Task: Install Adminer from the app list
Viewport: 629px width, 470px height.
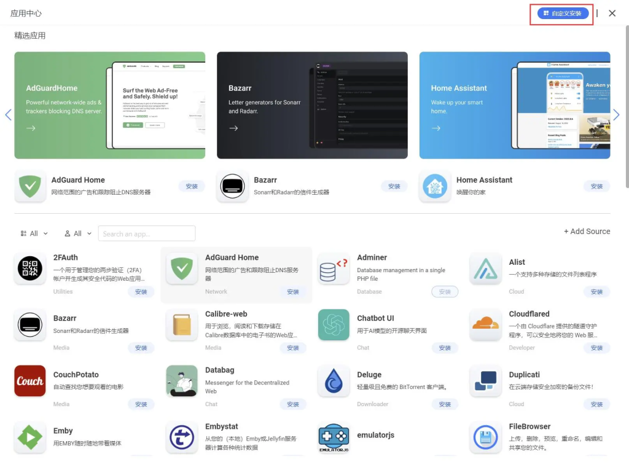Action: point(445,292)
